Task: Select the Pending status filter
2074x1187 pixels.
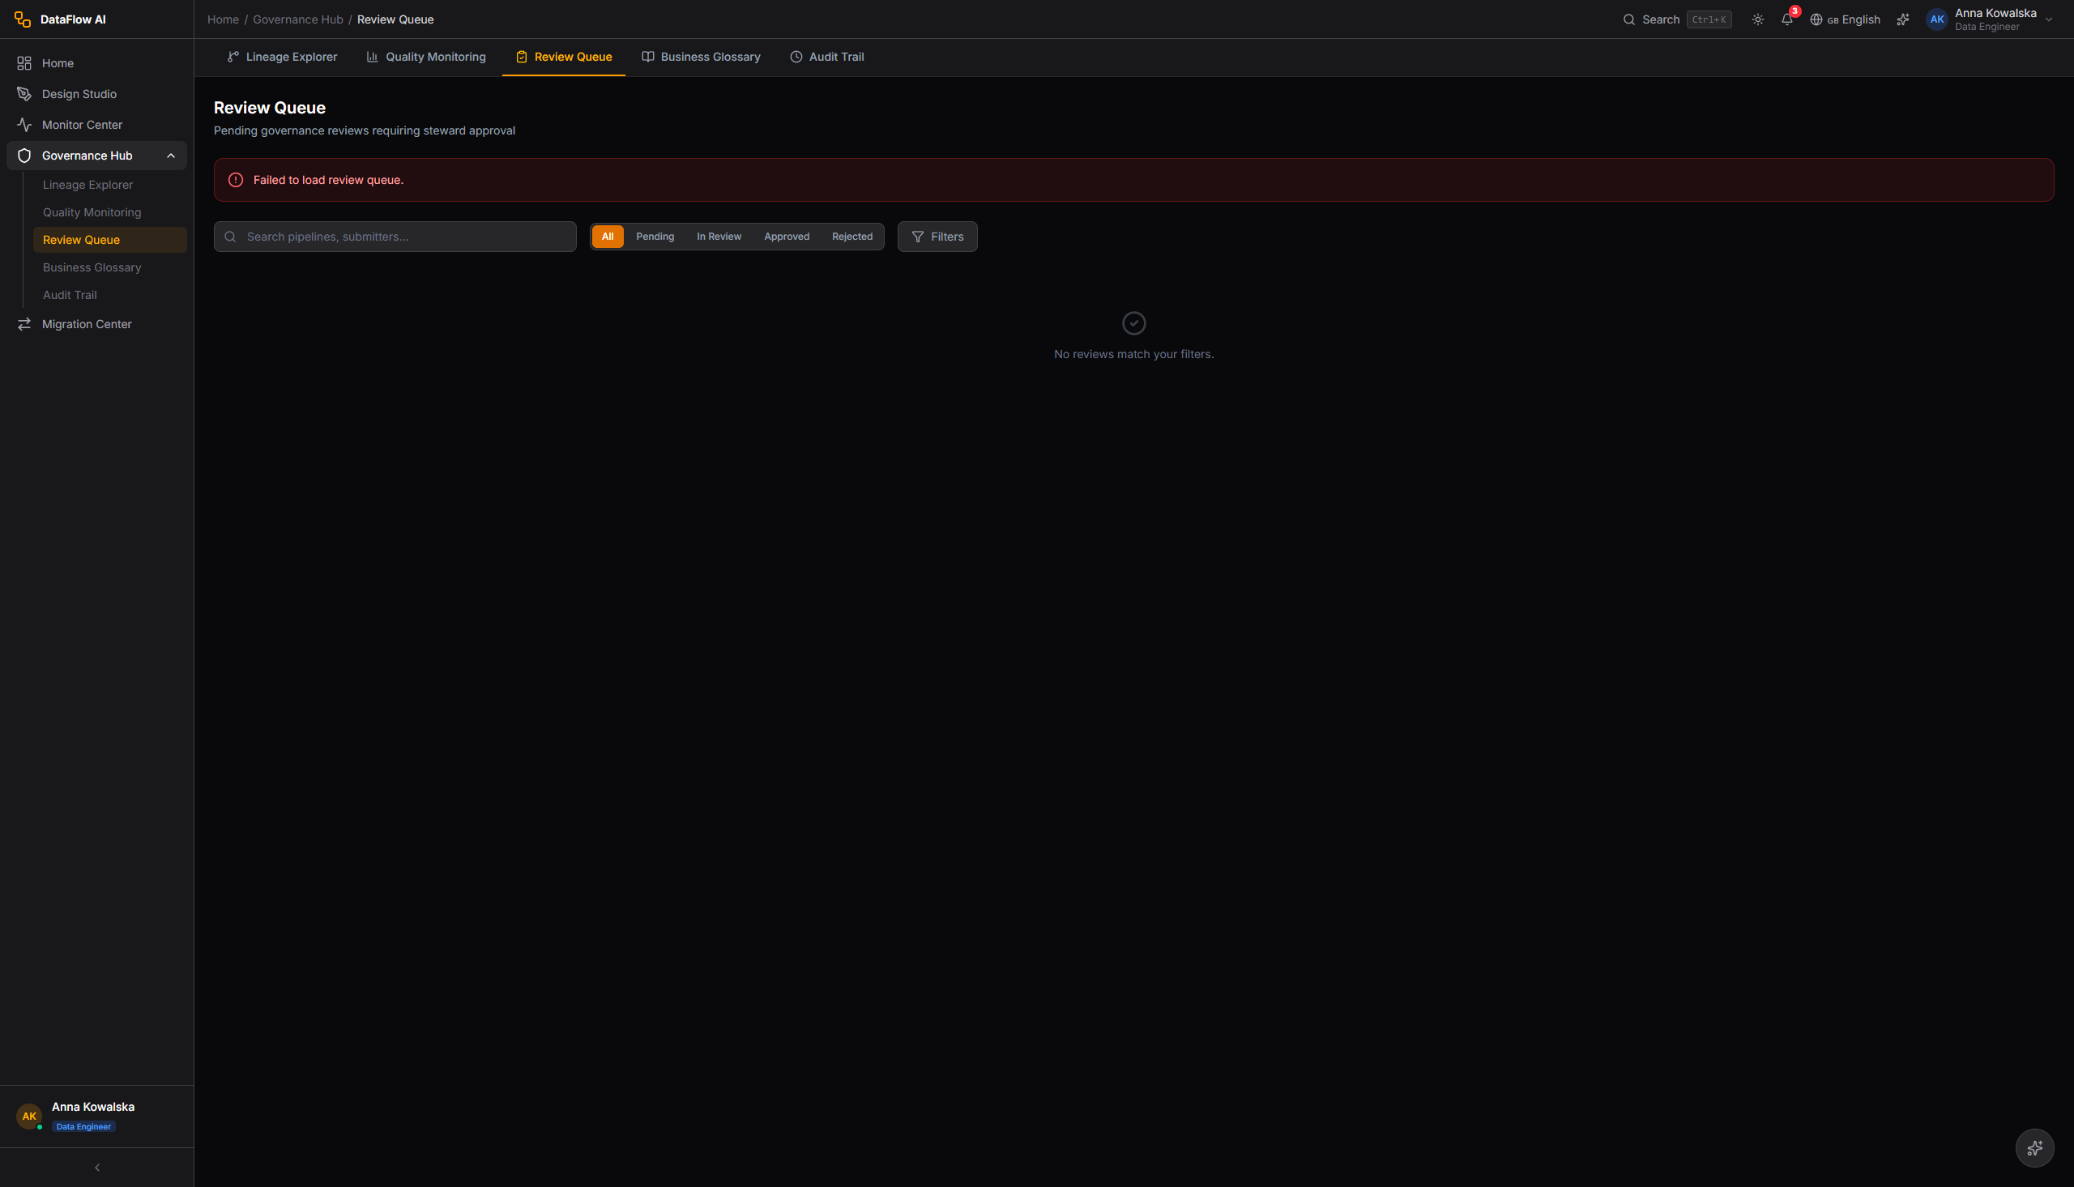Action: click(655, 237)
